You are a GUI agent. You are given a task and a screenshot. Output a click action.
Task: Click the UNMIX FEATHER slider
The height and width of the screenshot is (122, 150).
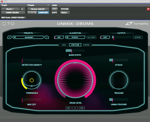coord(118,100)
